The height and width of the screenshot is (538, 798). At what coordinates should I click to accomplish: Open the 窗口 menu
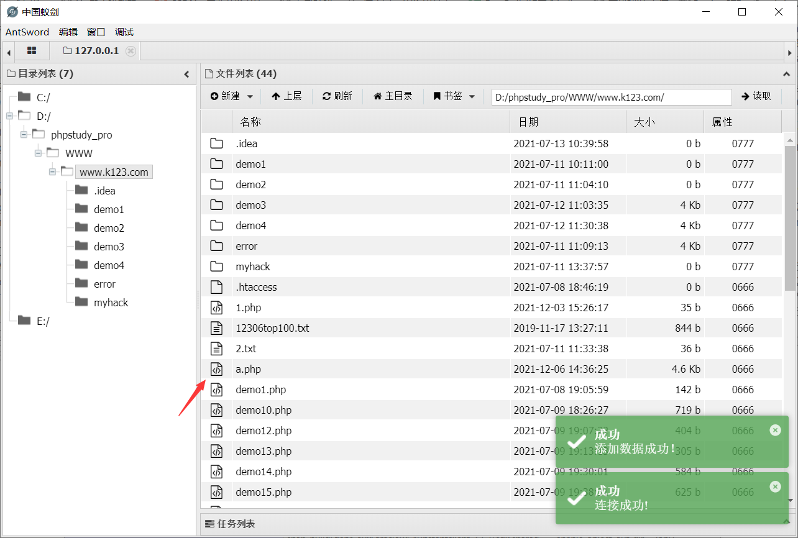tap(96, 32)
